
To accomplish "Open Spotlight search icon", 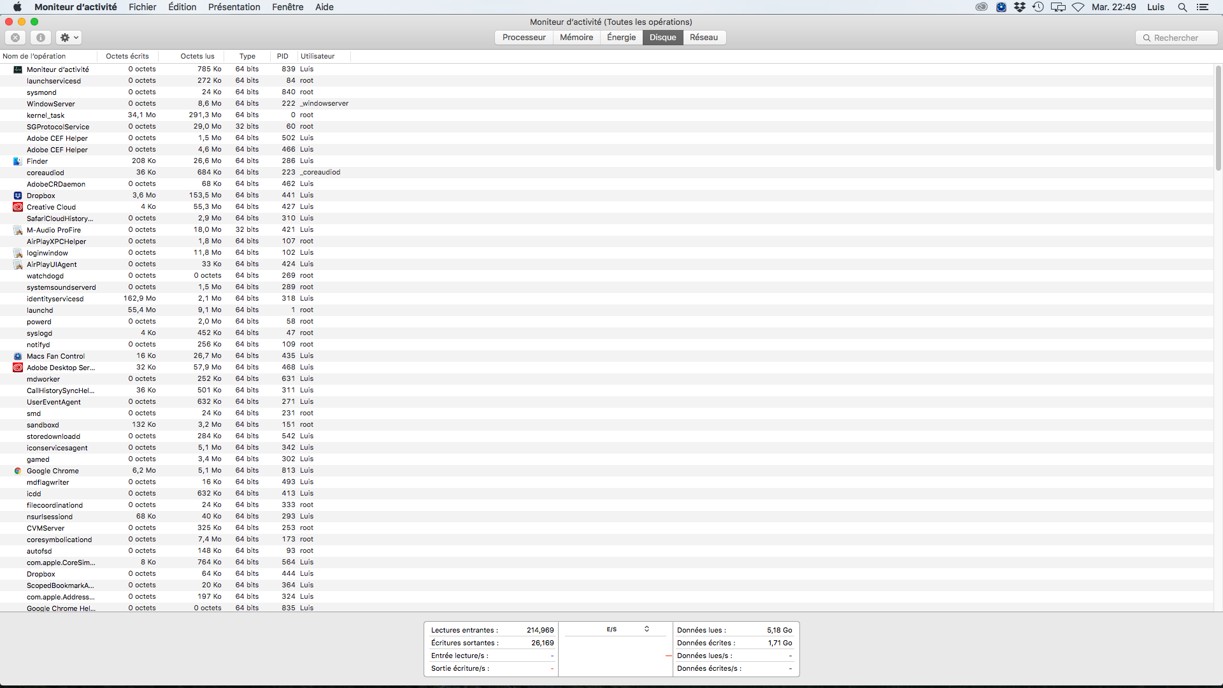I will tap(1182, 7).
